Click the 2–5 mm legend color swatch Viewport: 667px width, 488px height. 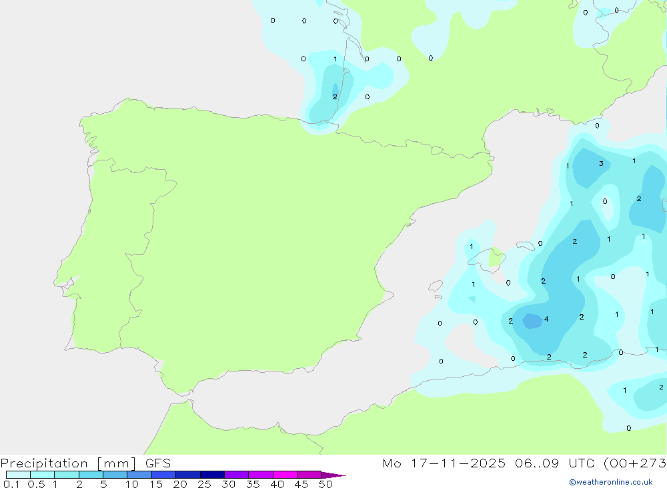(91, 475)
